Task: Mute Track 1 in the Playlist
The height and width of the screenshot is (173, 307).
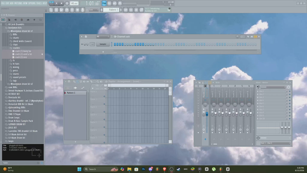Action: point(104,96)
